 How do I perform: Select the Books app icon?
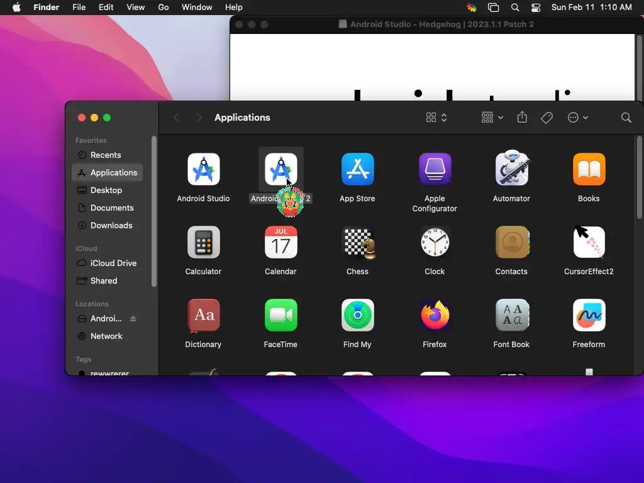pyautogui.click(x=589, y=169)
